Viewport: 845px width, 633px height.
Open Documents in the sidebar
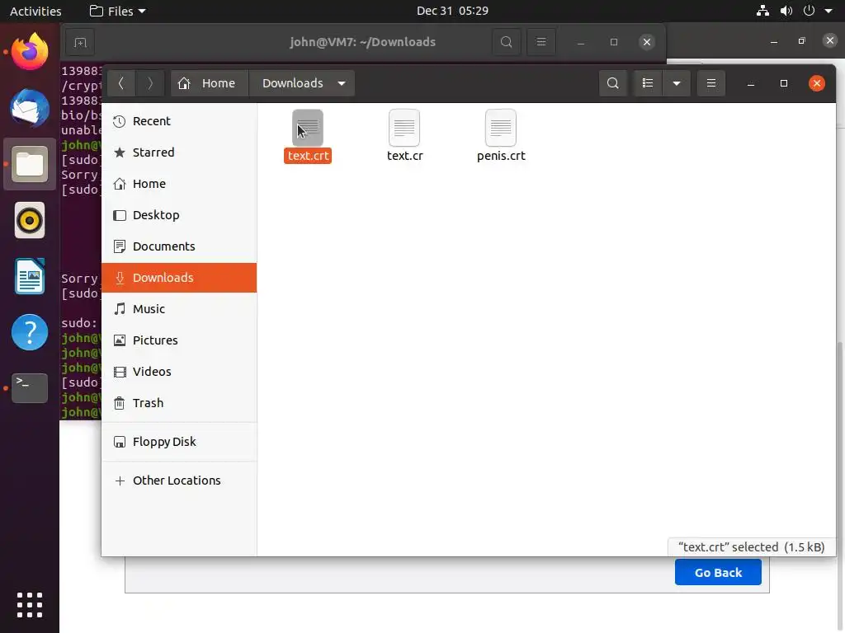[179, 246]
